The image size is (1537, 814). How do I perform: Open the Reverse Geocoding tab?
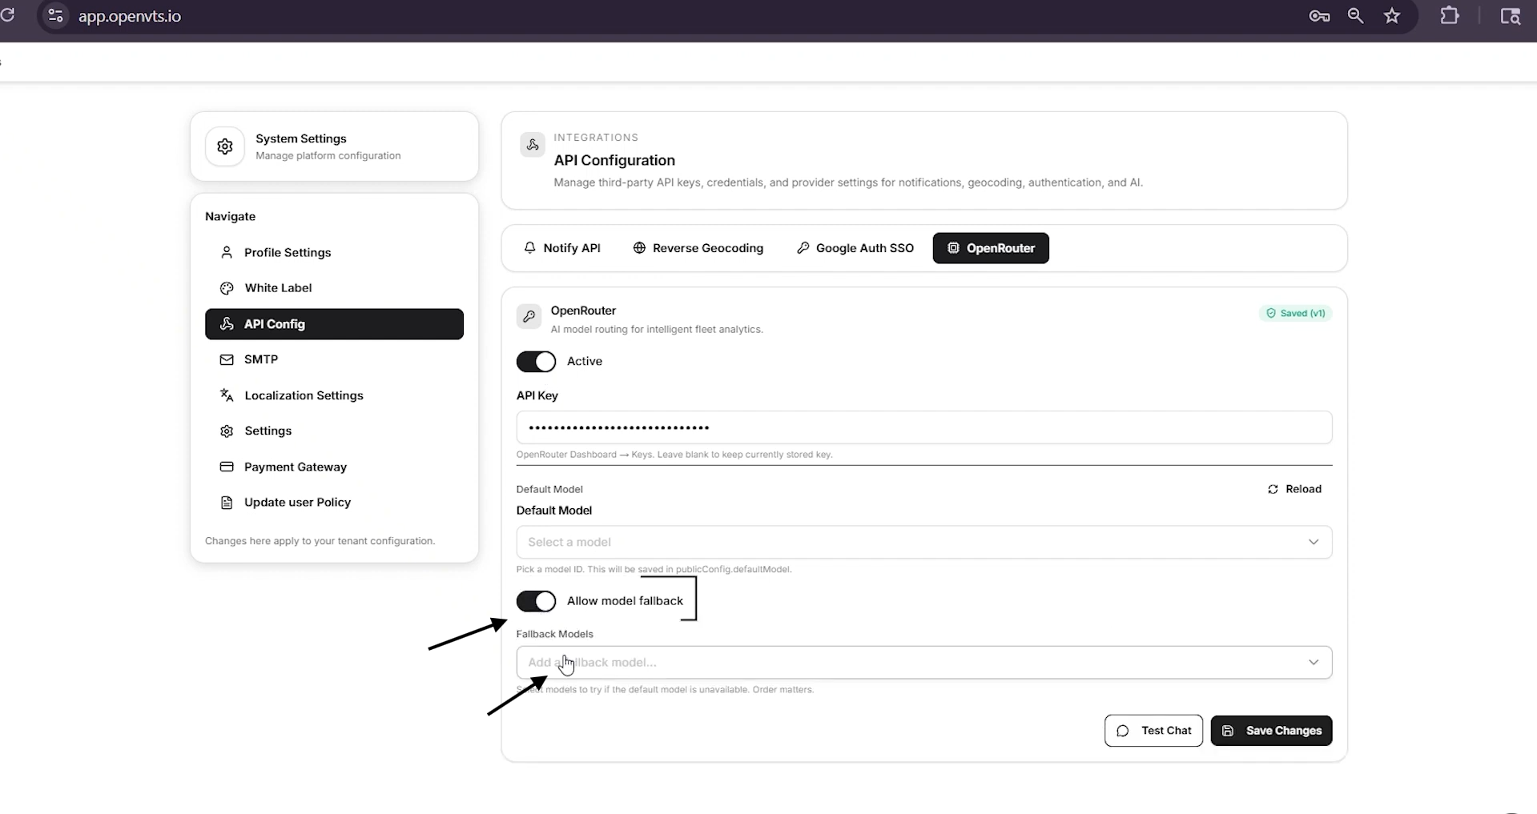pos(698,248)
